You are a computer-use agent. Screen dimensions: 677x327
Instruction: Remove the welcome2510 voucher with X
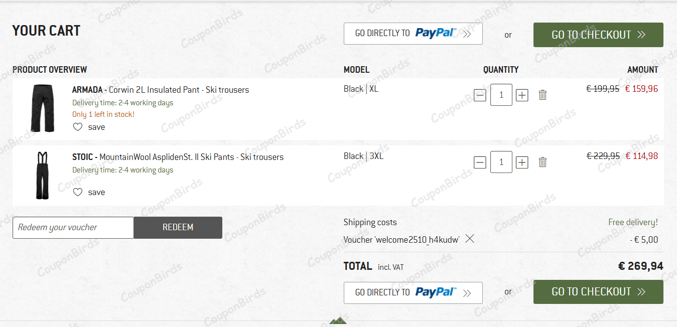coord(470,239)
